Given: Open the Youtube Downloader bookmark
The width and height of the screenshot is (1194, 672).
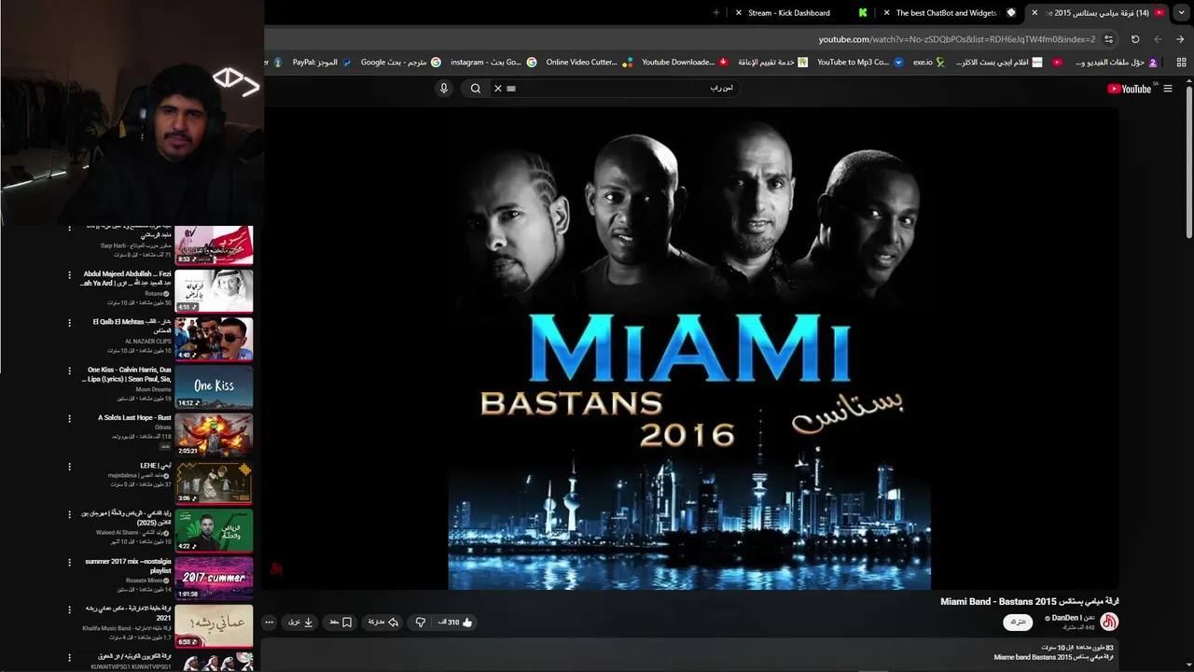Looking at the screenshot, I should pos(685,63).
